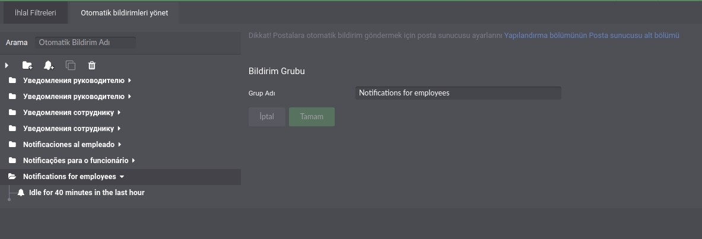Click the copy notification icon

(70, 65)
